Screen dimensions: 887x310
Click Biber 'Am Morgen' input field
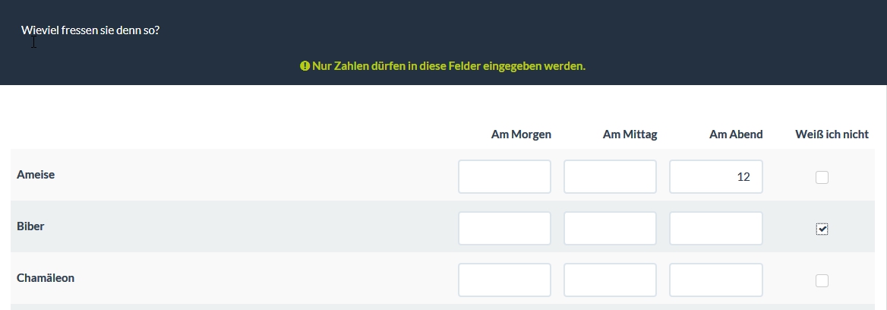coord(504,229)
